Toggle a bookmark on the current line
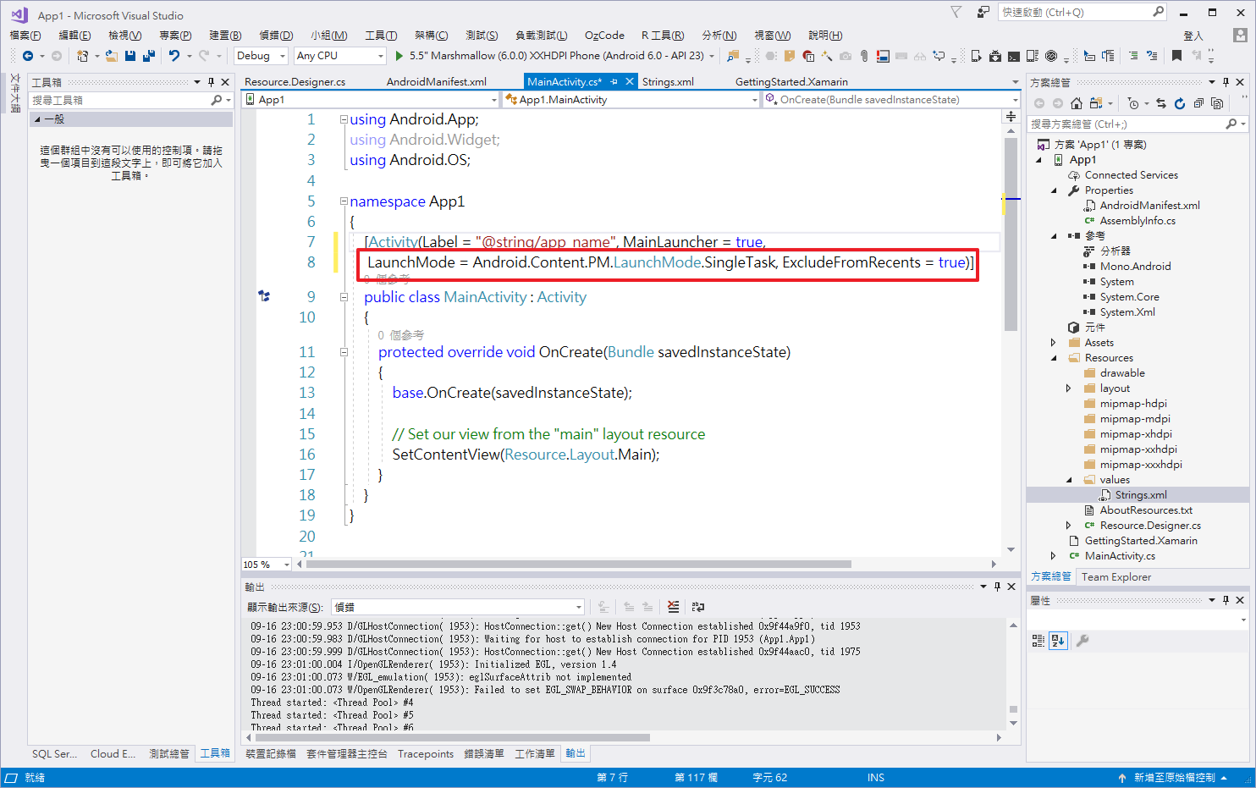 click(x=1176, y=56)
